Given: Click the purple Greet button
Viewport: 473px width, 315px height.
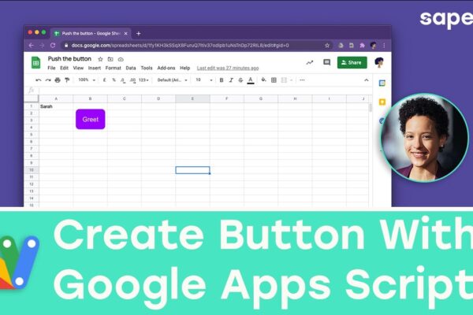Looking at the screenshot, I should [x=91, y=120].
